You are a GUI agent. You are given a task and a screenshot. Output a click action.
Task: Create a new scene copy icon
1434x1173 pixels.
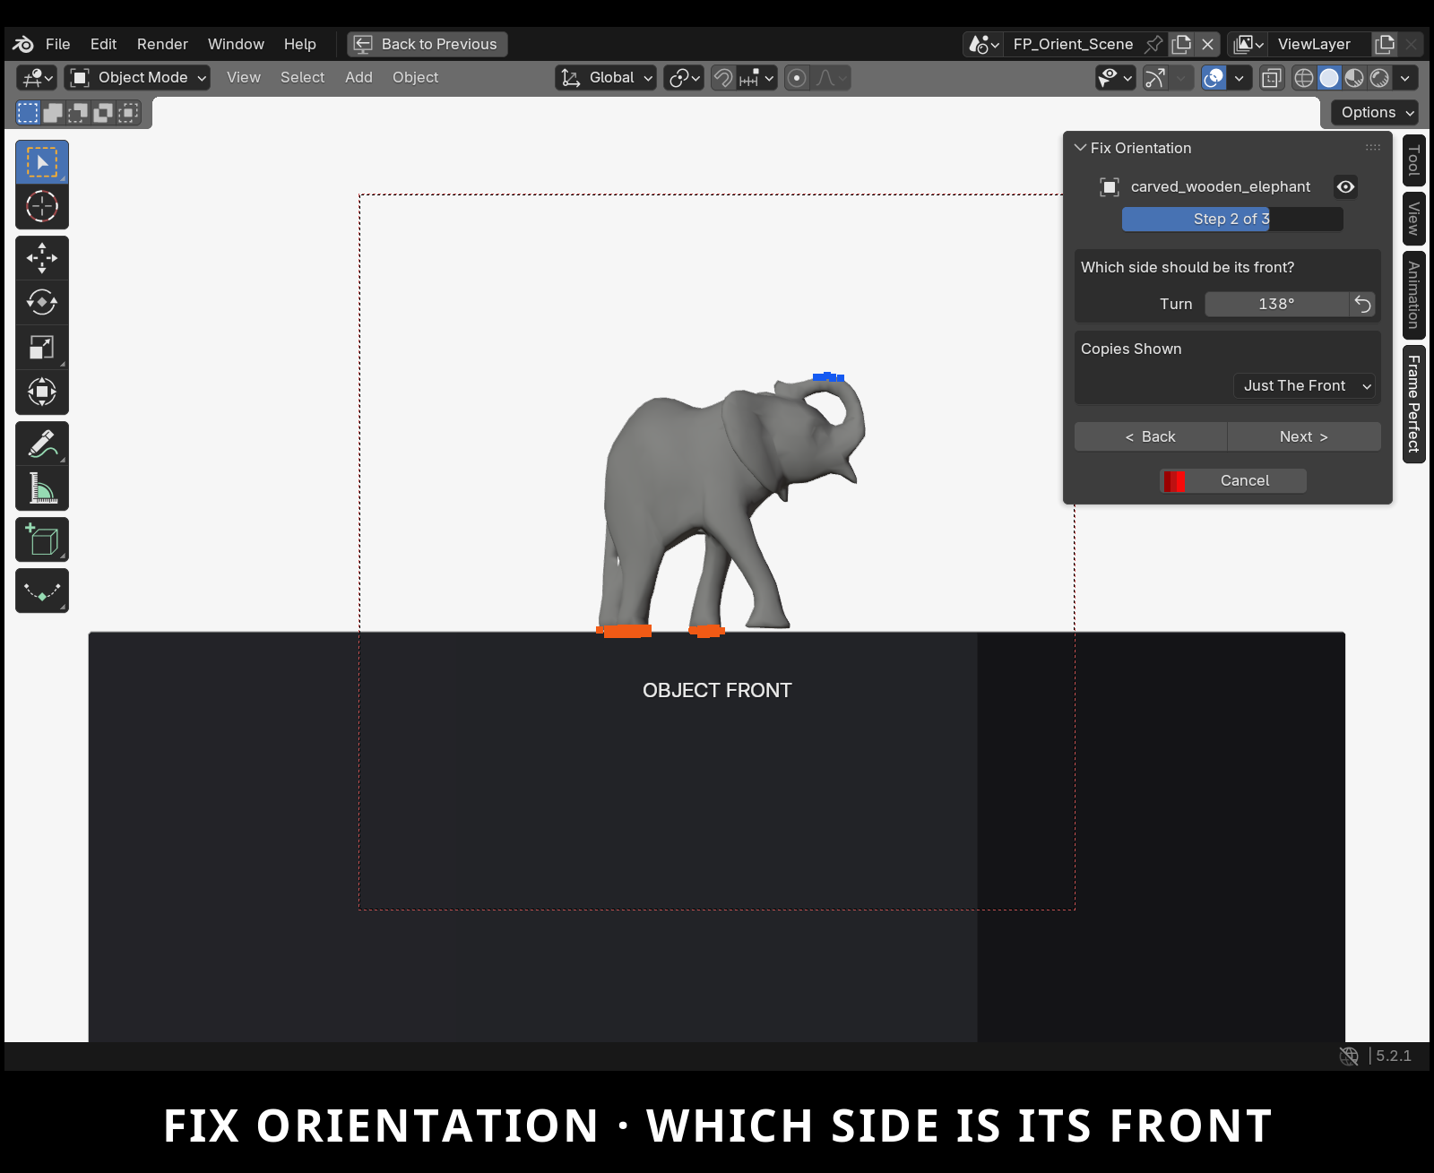point(1182,44)
